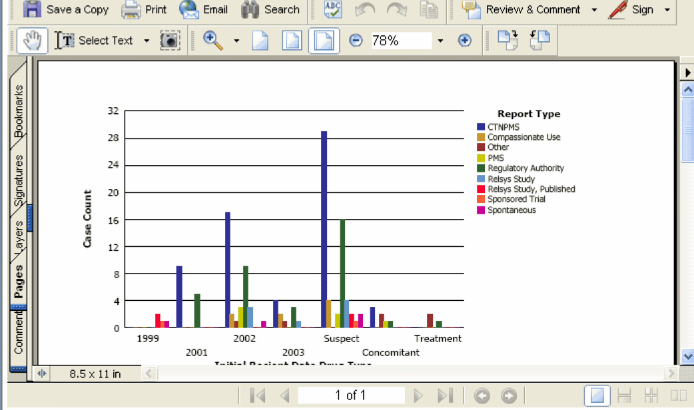694x410 pixels.
Task: Select Facing pages layout icon
Action: click(678, 395)
